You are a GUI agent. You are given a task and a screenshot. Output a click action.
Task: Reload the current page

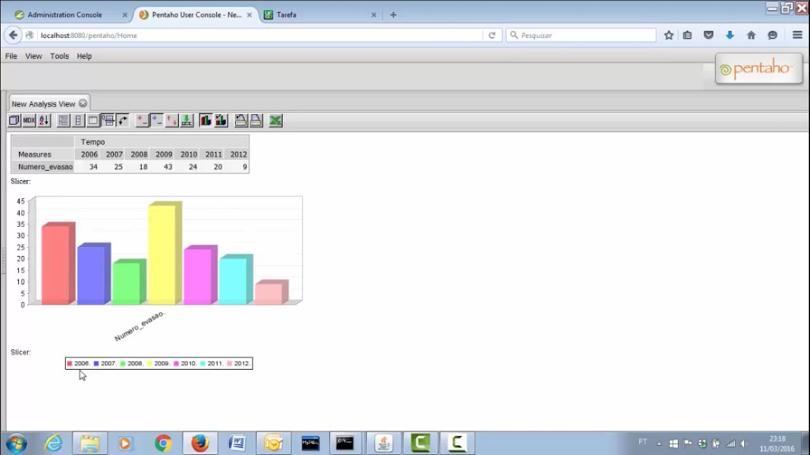pyautogui.click(x=492, y=35)
